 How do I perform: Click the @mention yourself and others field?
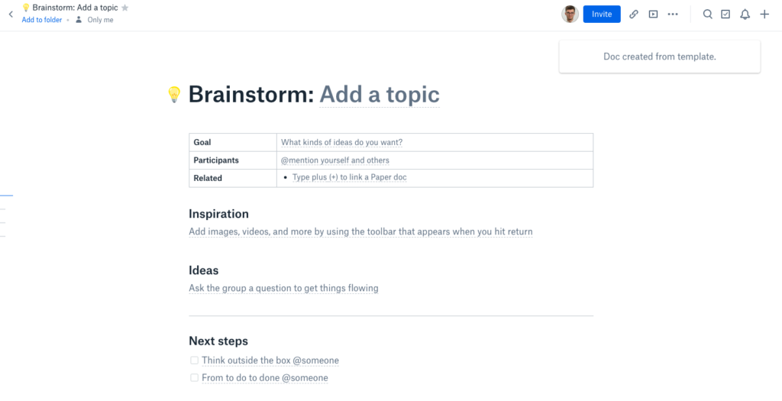[x=335, y=160]
